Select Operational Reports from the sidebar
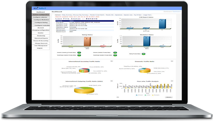 tap(40, 38)
